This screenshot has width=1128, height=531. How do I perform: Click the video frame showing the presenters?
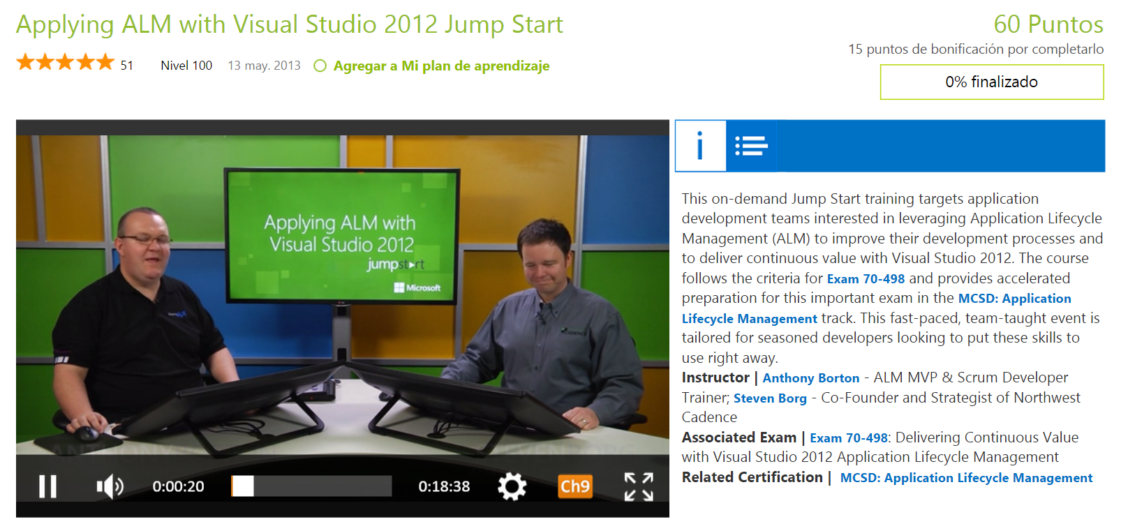(x=342, y=293)
